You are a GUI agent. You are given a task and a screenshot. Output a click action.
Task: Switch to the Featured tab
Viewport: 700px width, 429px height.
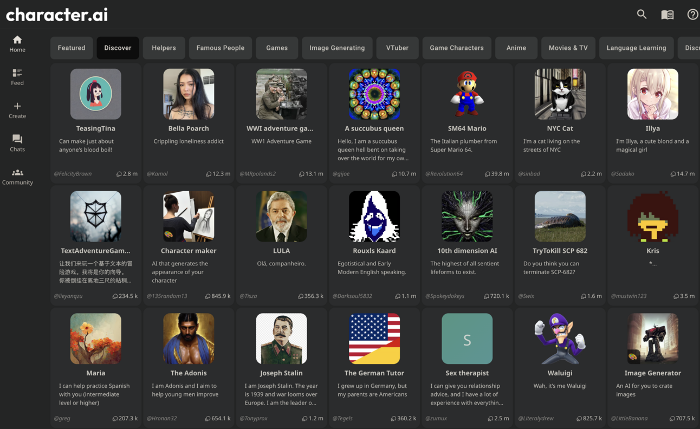coord(72,48)
